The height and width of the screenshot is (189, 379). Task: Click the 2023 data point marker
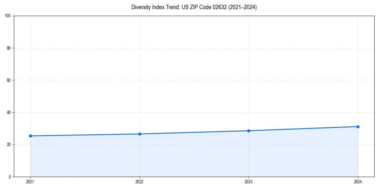[249, 130]
